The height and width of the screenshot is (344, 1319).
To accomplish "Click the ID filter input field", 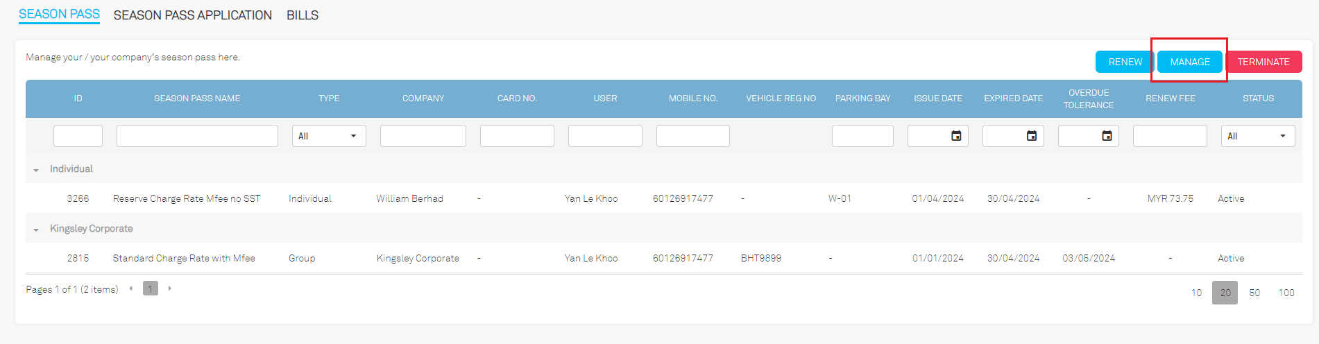I will coord(78,136).
